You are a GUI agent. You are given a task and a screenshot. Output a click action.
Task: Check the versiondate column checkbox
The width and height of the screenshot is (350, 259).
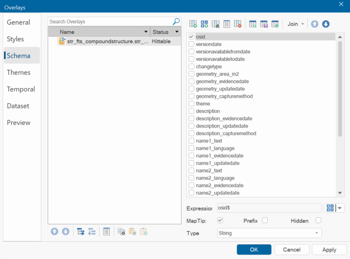pyautogui.click(x=192, y=44)
